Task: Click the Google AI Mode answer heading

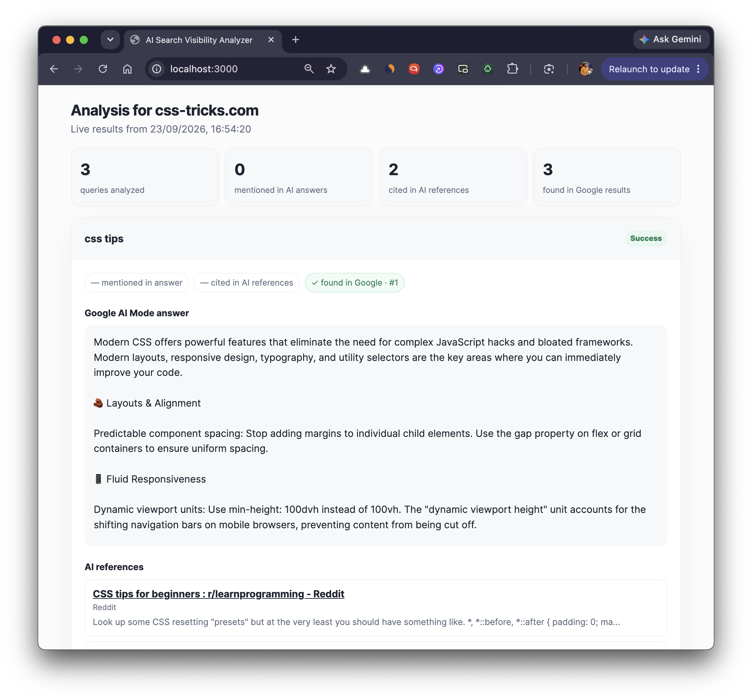Action: (137, 313)
